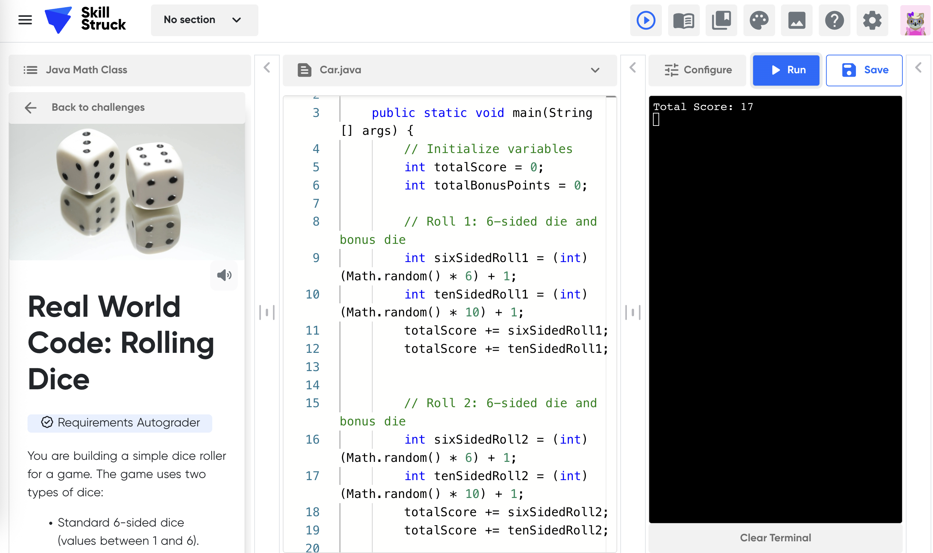This screenshot has width=933, height=553.
Task: Open the Configure settings button
Action: pyautogui.click(x=697, y=70)
